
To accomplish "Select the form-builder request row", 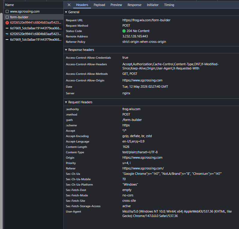I will click(x=34, y=17).
